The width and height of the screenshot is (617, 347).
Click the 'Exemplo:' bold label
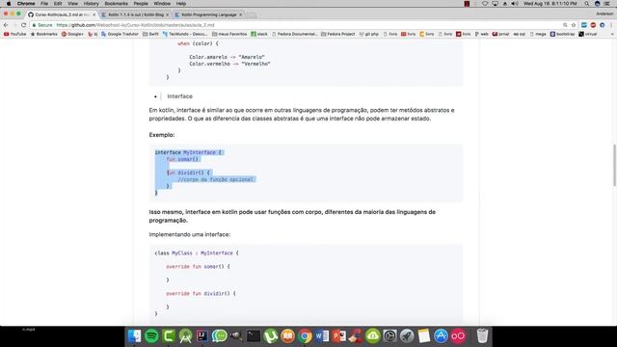pos(162,135)
